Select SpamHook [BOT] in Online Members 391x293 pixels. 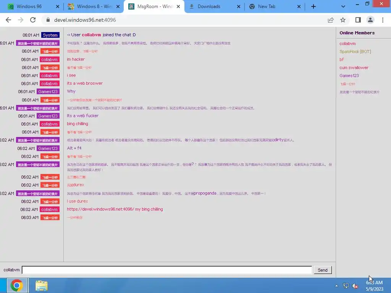click(355, 52)
